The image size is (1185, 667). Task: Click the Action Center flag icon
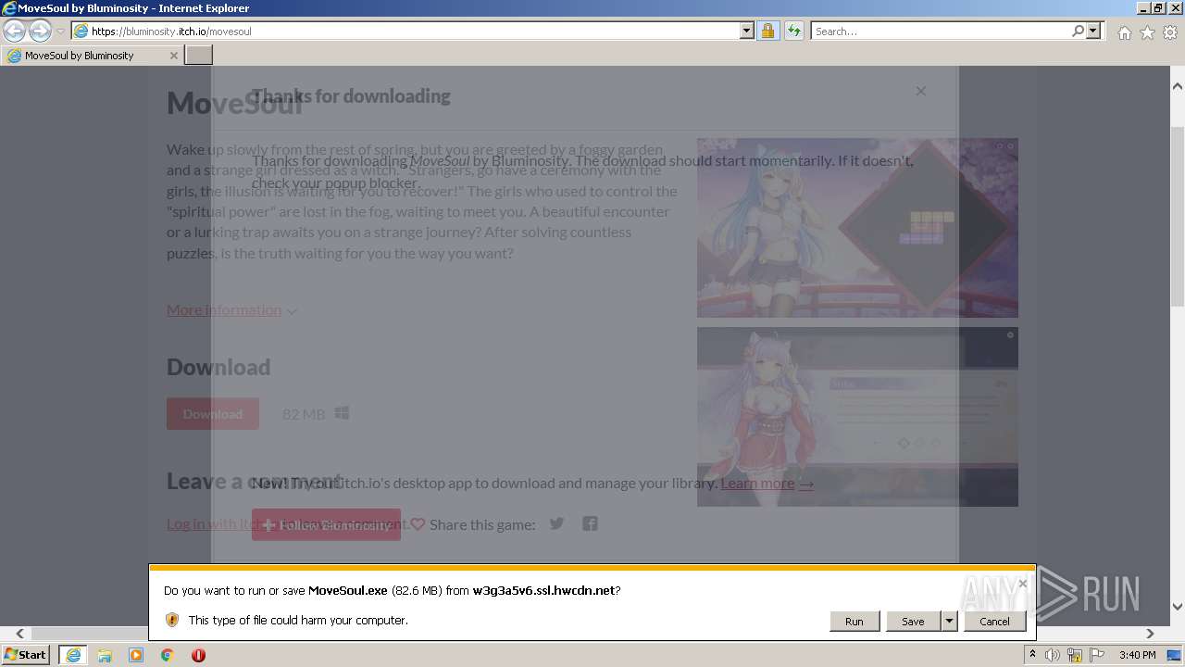click(1097, 655)
